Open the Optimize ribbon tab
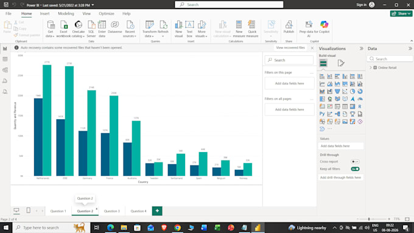This screenshot has width=414, height=233. 107,13
